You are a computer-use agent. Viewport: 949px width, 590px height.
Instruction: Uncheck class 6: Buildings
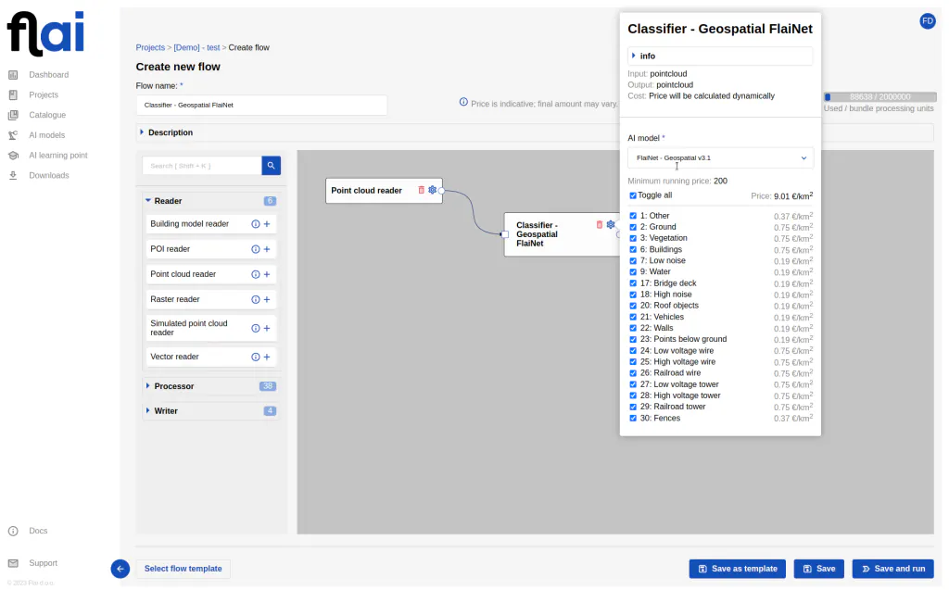tap(632, 249)
